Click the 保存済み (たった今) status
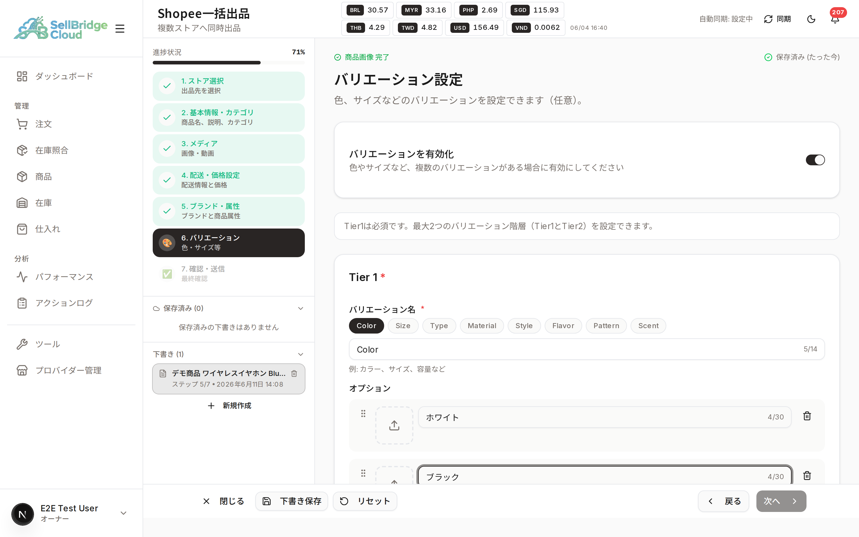This screenshot has width=859, height=537. (802, 57)
